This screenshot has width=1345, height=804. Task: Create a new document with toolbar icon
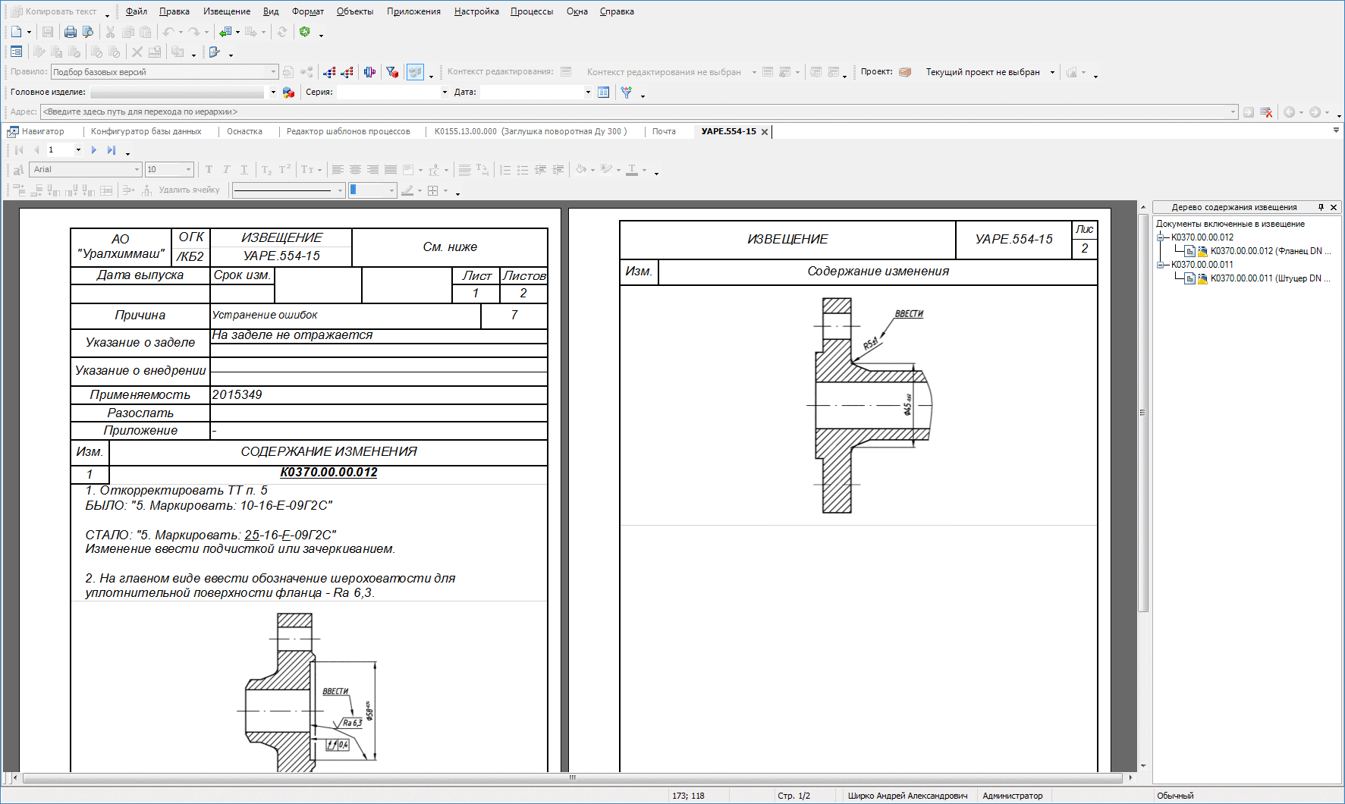pyautogui.click(x=16, y=32)
